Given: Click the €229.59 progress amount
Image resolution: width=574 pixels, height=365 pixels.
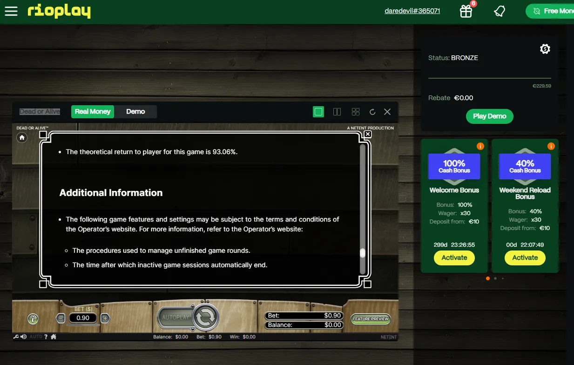Looking at the screenshot, I should click(x=542, y=86).
